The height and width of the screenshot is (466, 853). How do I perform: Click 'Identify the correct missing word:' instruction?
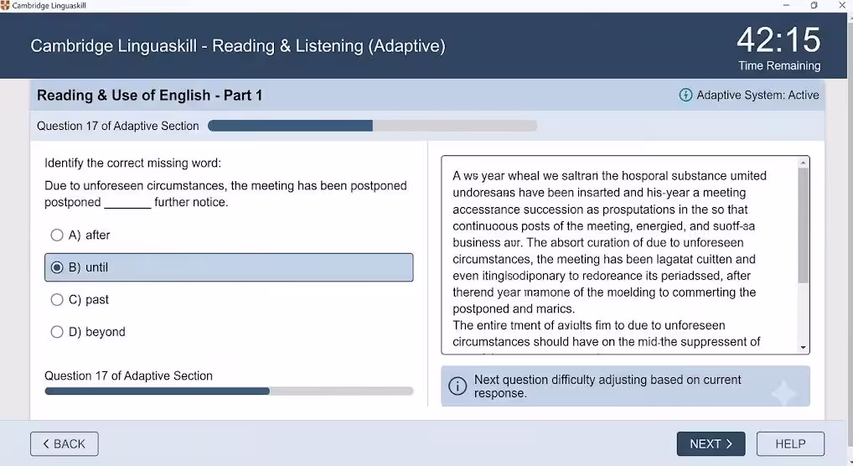pos(132,163)
